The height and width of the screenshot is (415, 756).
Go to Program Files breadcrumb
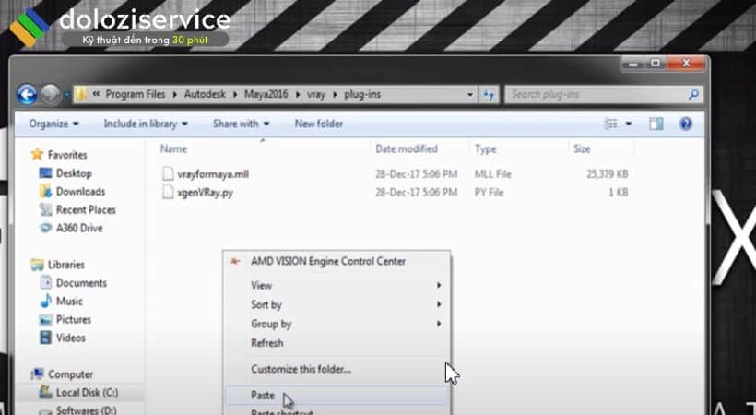point(136,95)
